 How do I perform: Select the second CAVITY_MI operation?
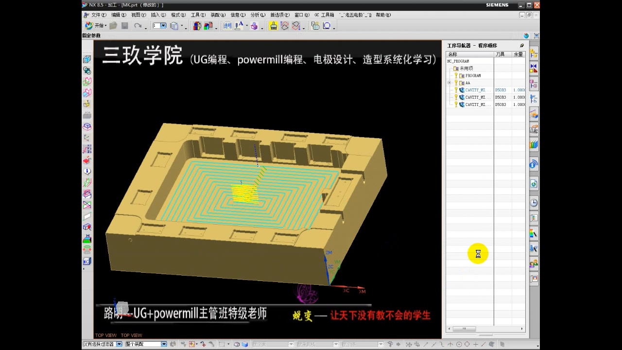tap(475, 97)
